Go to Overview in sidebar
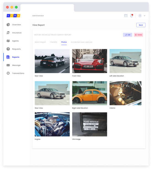The image size is (152, 170). pos(16,25)
